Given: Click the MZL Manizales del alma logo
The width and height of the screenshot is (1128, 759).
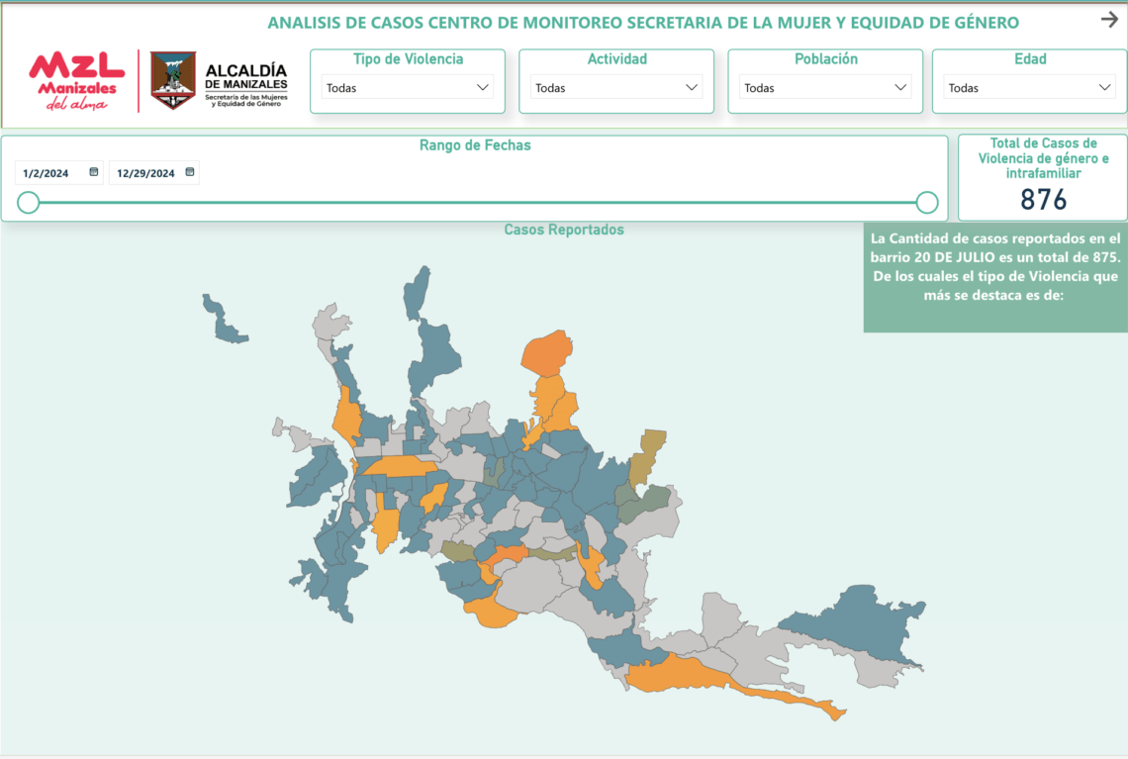Looking at the screenshot, I should click(77, 81).
